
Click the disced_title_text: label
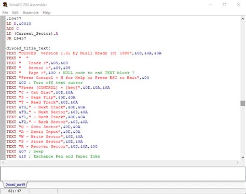(x=29, y=48)
